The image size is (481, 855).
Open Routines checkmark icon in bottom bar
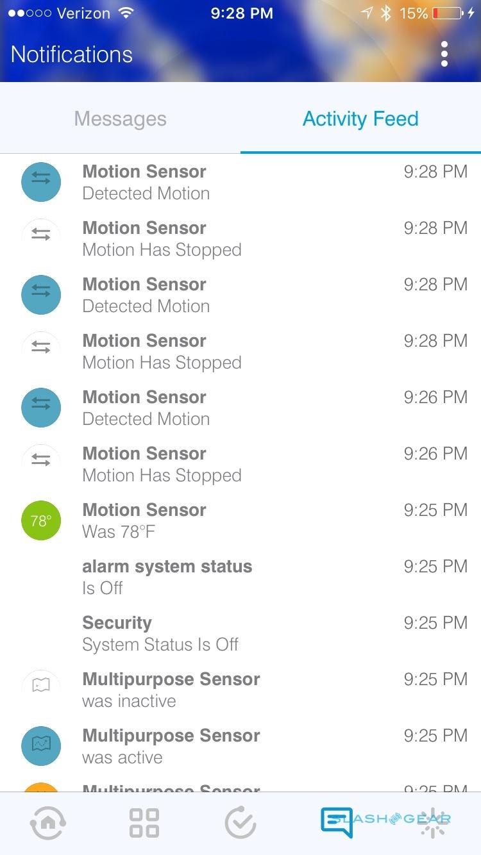coord(240,823)
